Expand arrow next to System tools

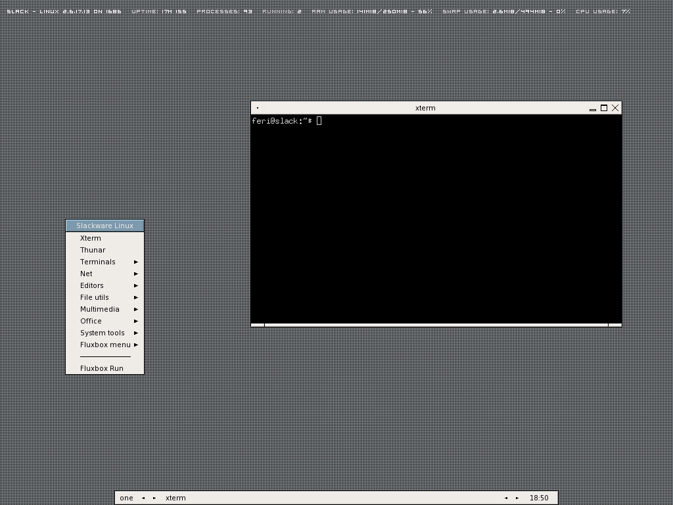click(136, 333)
